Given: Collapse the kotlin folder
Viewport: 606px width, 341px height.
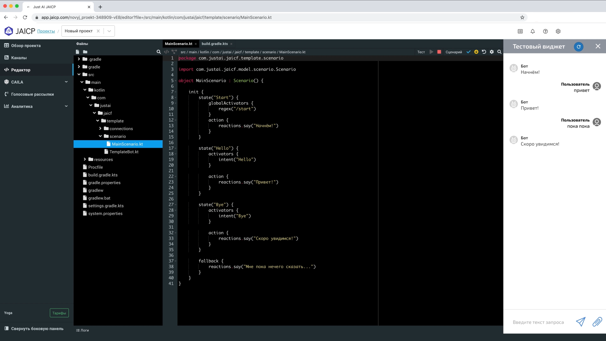Looking at the screenshot, I should click(x=85, y=90).
